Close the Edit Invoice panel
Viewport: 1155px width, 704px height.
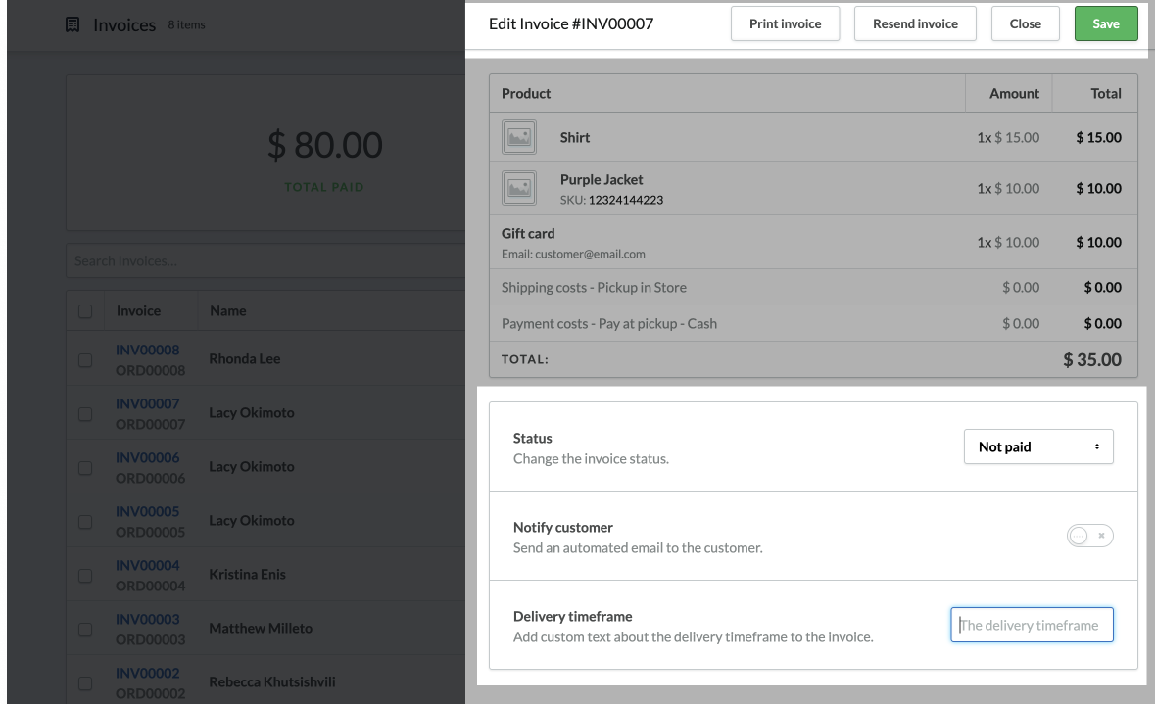(x=1025, y=23)
